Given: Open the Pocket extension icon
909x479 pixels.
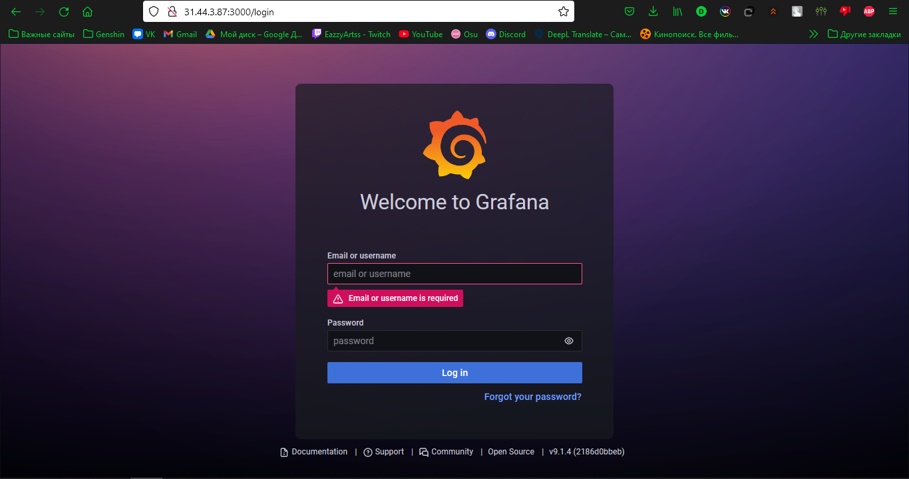Looking at the screenshot, I should point(629,11).
